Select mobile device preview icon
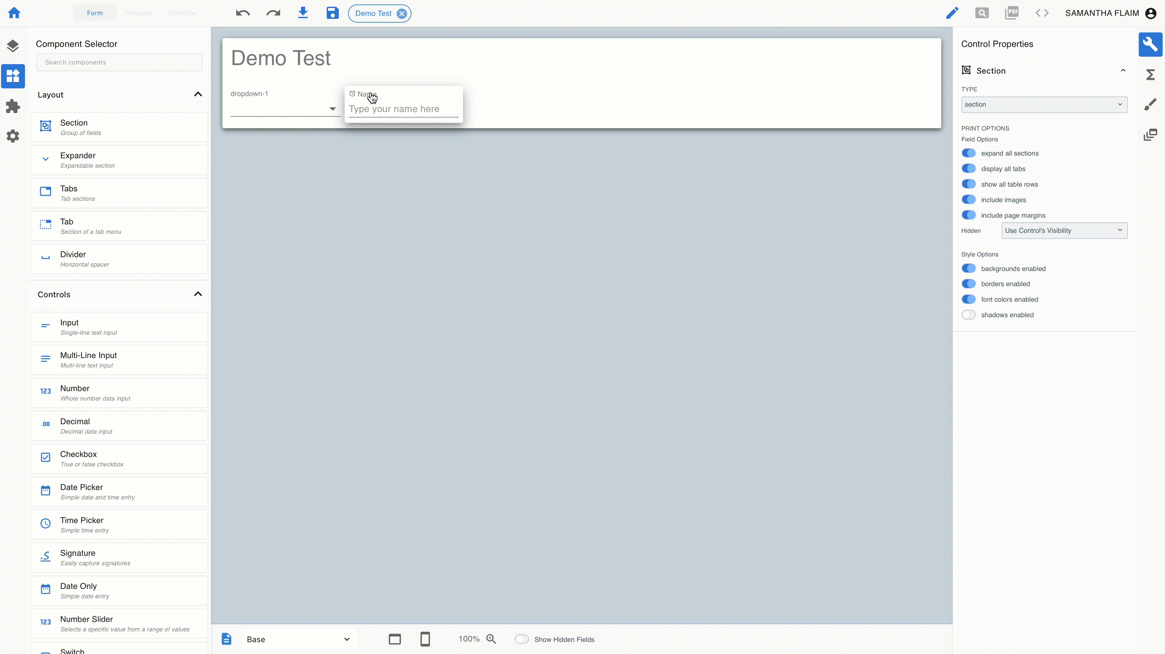Screen dimensions: 1165x654 coord(425,639)
